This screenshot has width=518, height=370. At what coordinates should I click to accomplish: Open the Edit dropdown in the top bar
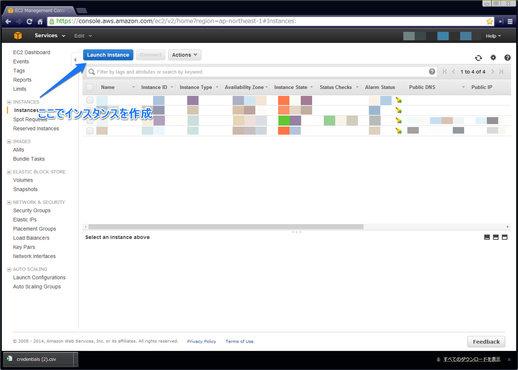[x=83, y=36]
